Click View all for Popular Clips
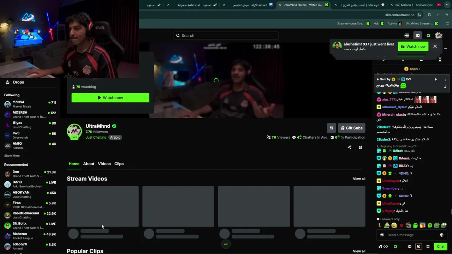This screenshot has height=254, width=452. coord(359,251)
